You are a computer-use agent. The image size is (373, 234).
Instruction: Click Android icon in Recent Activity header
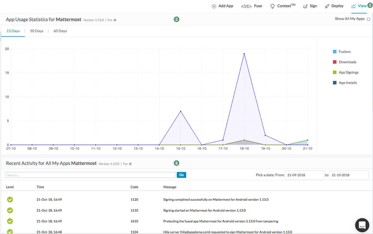click(130, 164)
